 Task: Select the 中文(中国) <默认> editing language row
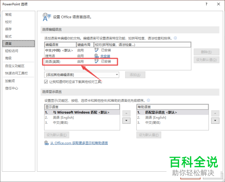coord(117,50)
